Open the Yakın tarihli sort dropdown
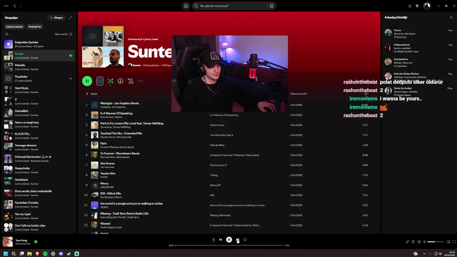Image resolution: width=457 pixels, height=257 pixels. point(63,34)
